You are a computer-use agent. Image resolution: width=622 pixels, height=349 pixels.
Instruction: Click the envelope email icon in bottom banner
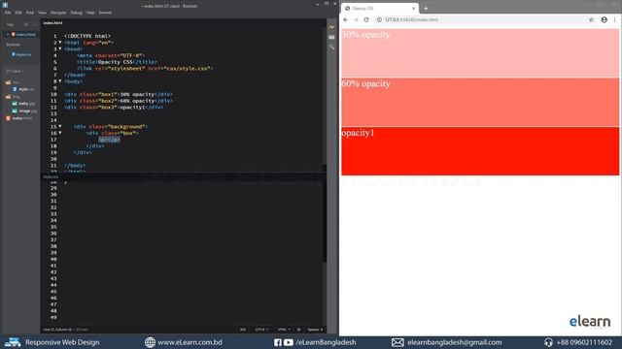pos(397,342)
